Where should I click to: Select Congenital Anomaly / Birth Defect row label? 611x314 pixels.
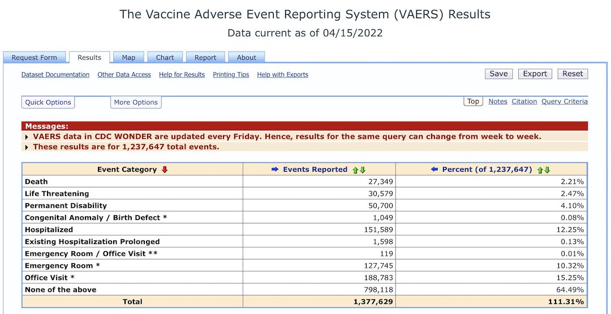click(96, 218)
